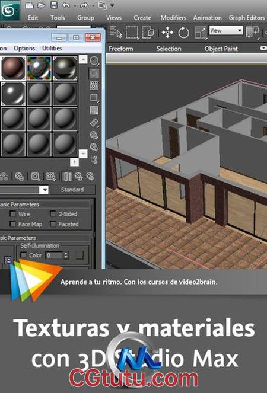Enable the Wire checkbox

point(12,214)
